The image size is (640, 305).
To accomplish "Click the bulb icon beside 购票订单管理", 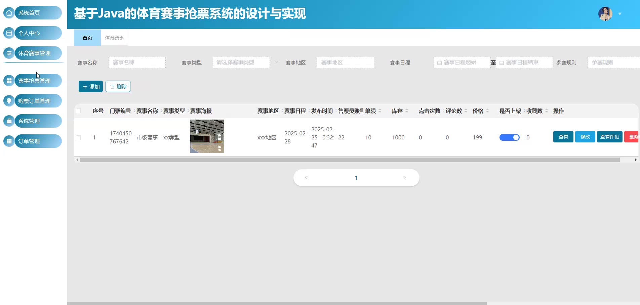I will click(9, 101).
